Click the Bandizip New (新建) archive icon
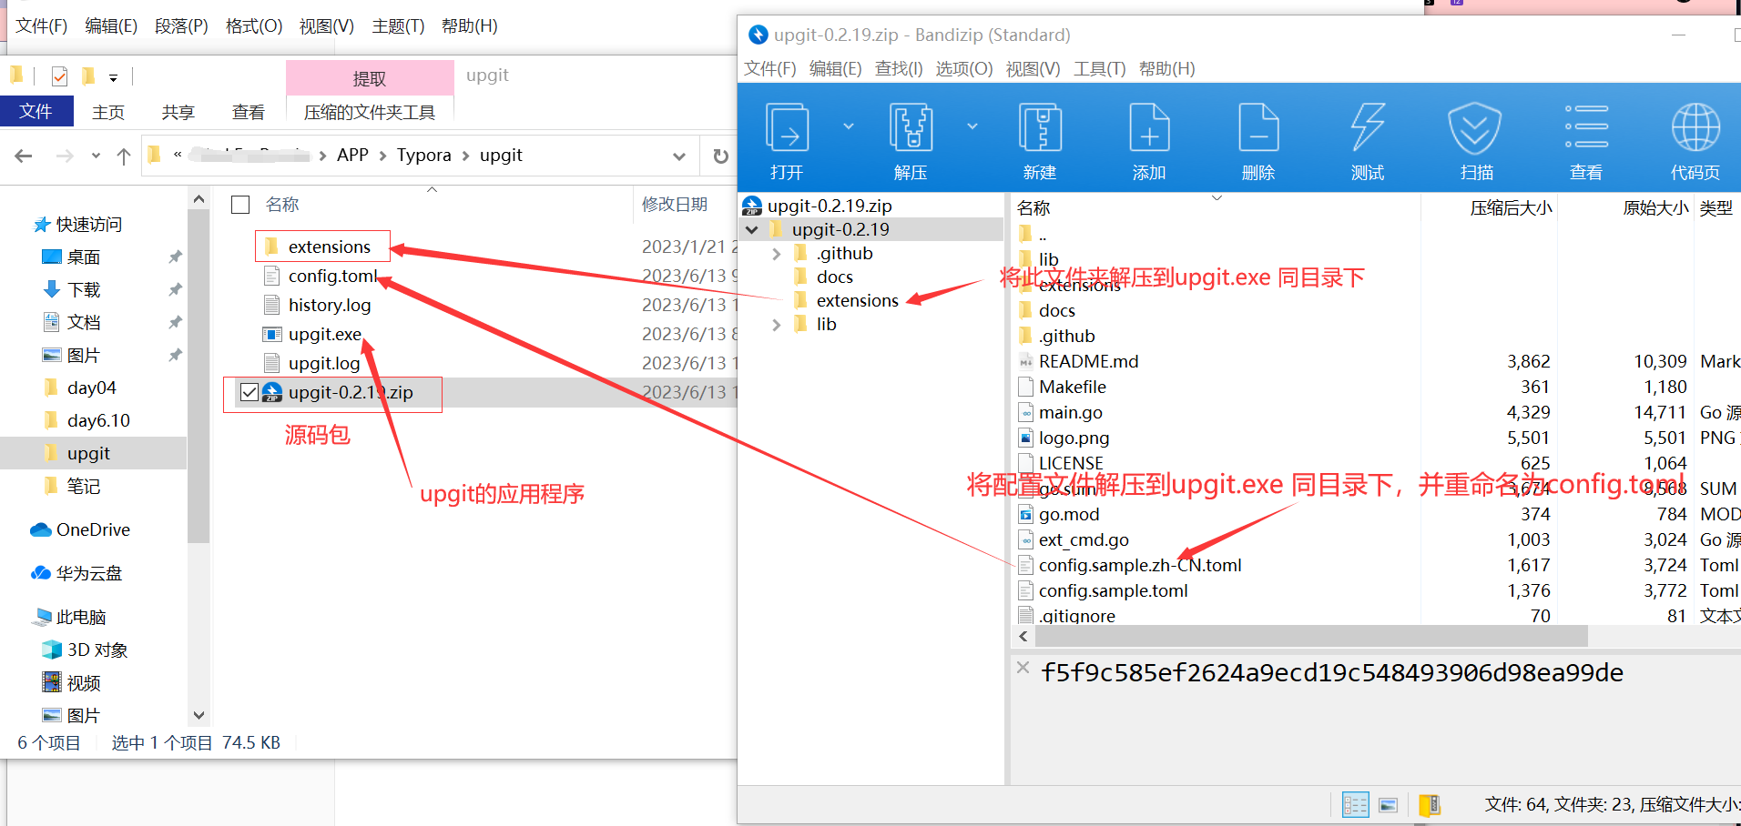This screenshot has width=1741, height=826. tap(1040, 127)
